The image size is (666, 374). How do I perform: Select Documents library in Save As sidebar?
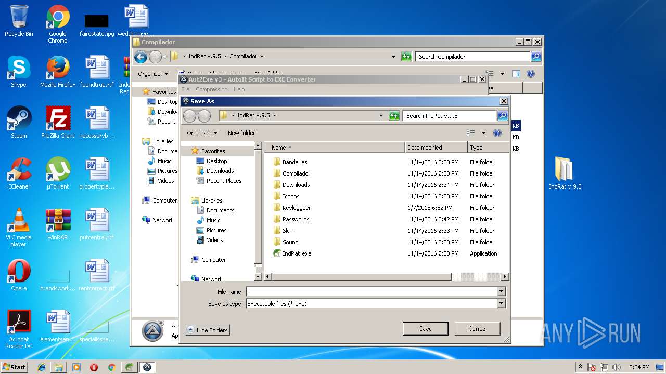(220, 210)
